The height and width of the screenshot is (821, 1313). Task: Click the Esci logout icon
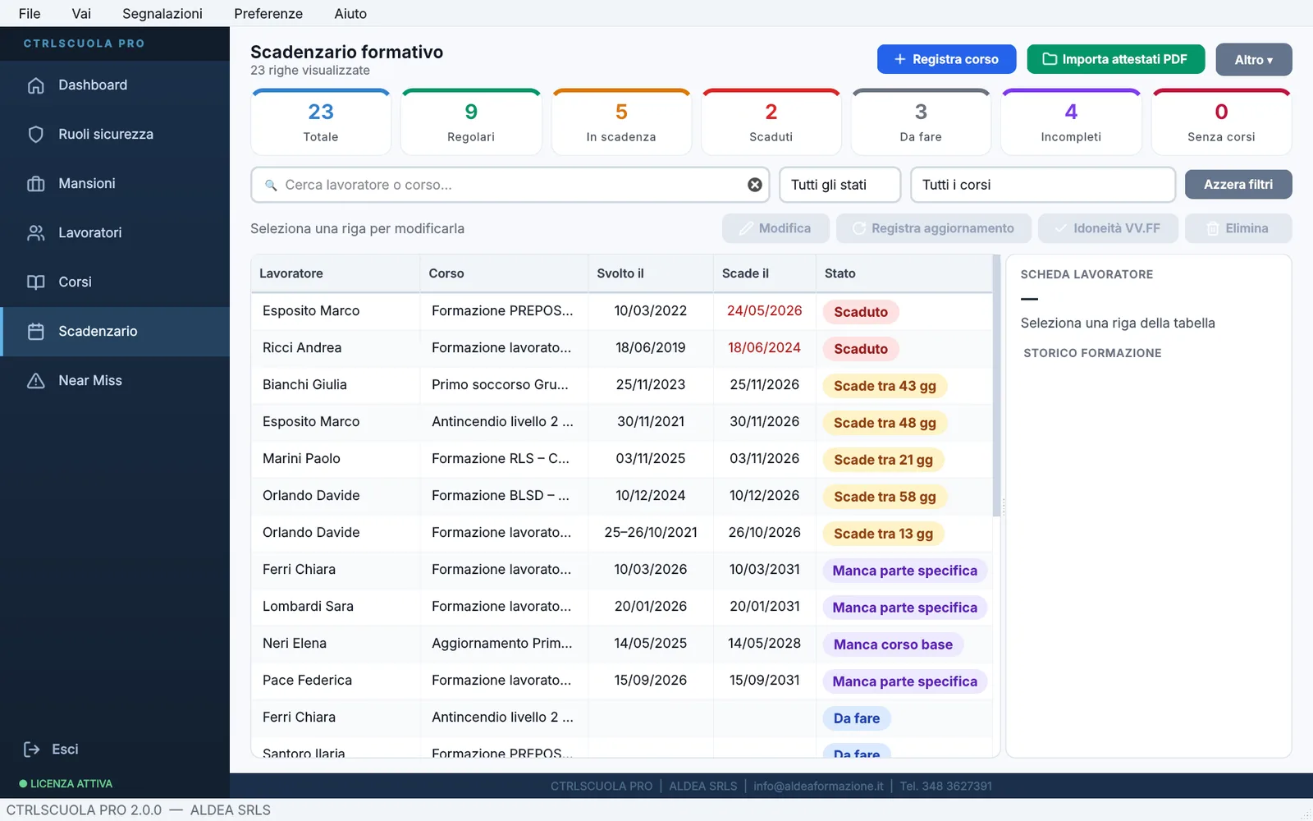tap(32, 749)
